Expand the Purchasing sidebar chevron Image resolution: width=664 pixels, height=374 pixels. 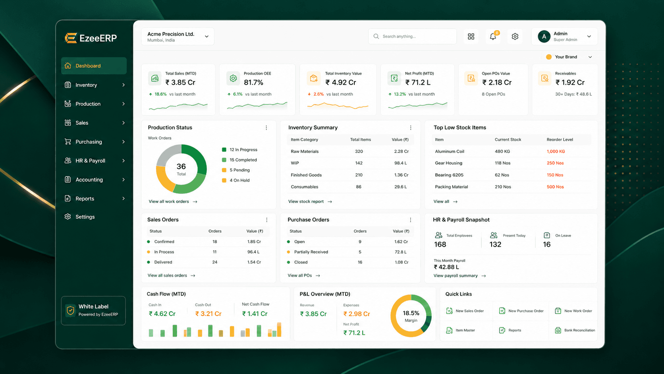click(124, 142)
